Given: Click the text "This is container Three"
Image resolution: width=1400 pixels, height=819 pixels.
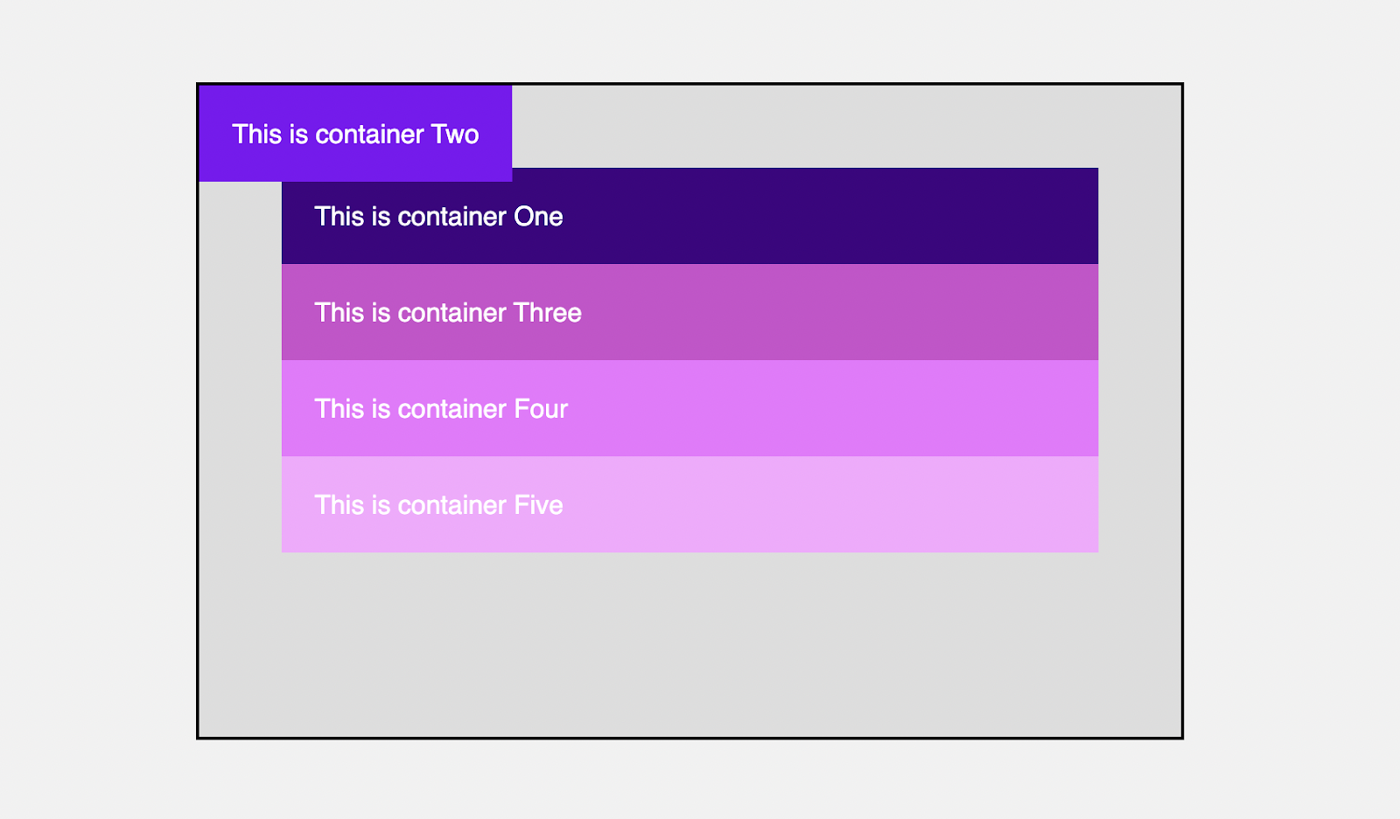Looking at the screenshot, I should [447, 313].
